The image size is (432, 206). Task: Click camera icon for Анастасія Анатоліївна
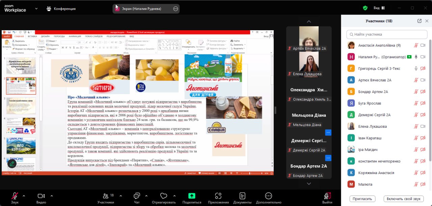pos(423,45)
